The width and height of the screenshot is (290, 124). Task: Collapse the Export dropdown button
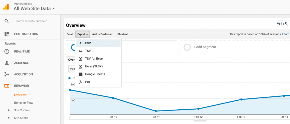pyautogui.click(x=82, y=34)
